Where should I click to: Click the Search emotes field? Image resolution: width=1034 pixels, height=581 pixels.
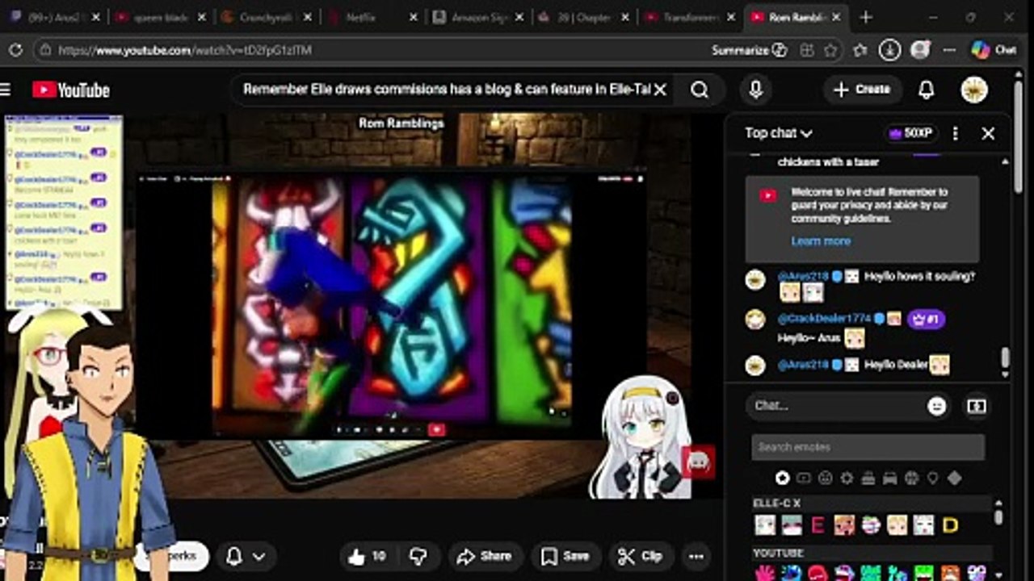coord(868,447)
